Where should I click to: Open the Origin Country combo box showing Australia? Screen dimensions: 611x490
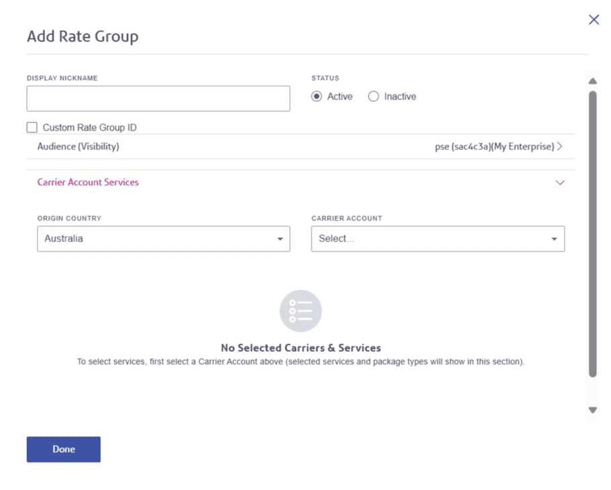coord(158,239)
